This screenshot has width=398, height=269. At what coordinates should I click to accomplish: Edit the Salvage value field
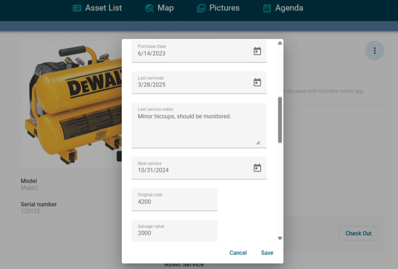pyautogui.click(x=174, y=233)
